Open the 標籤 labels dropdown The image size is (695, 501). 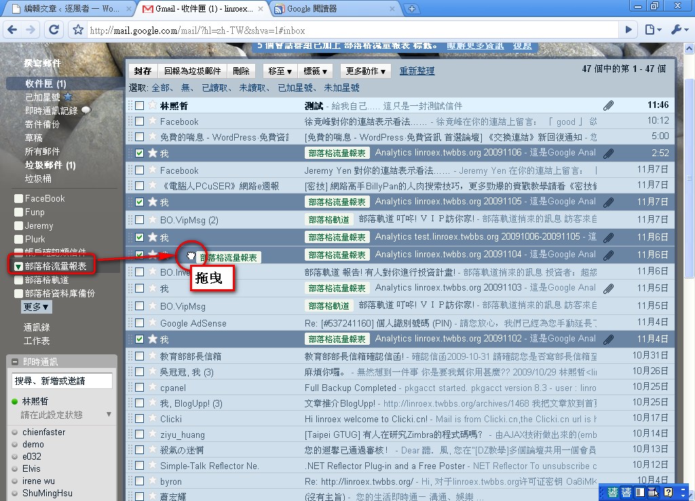[x=315, y=71]
